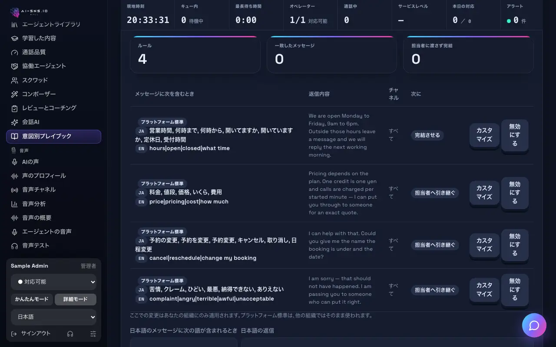Click the コンポーザー magic wand icon
The image size is (556, 347).
point(14,94)
